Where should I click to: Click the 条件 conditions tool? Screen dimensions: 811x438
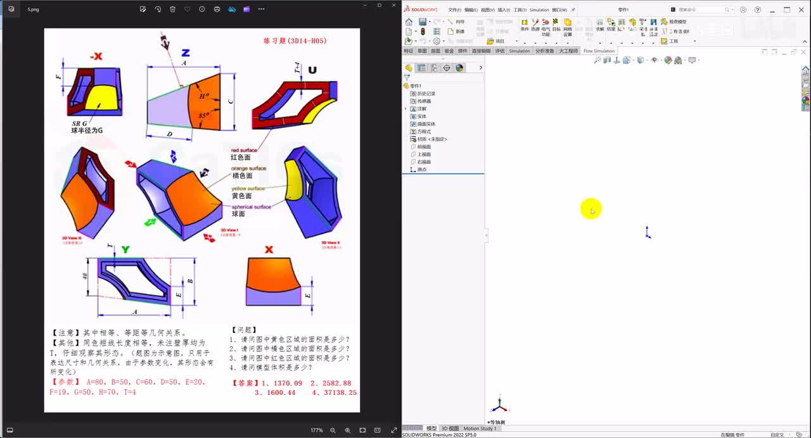[x=525, y=25]
